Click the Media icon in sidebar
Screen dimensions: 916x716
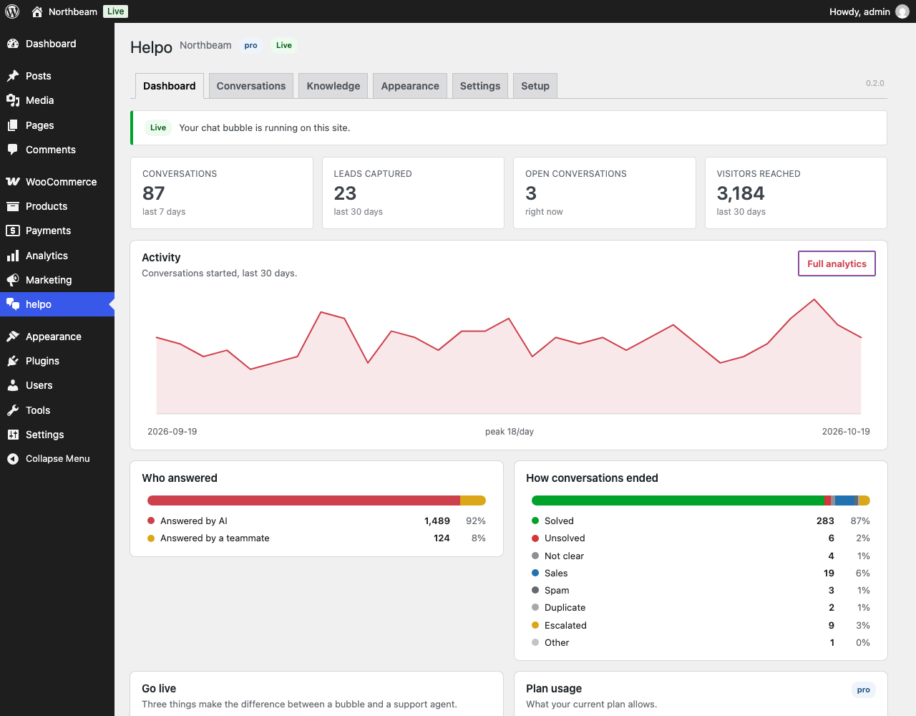tap(13, 100)
